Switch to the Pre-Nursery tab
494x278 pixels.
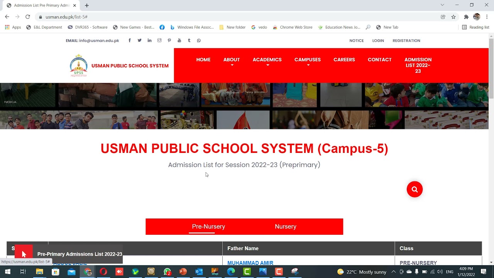tap(208, 227)
